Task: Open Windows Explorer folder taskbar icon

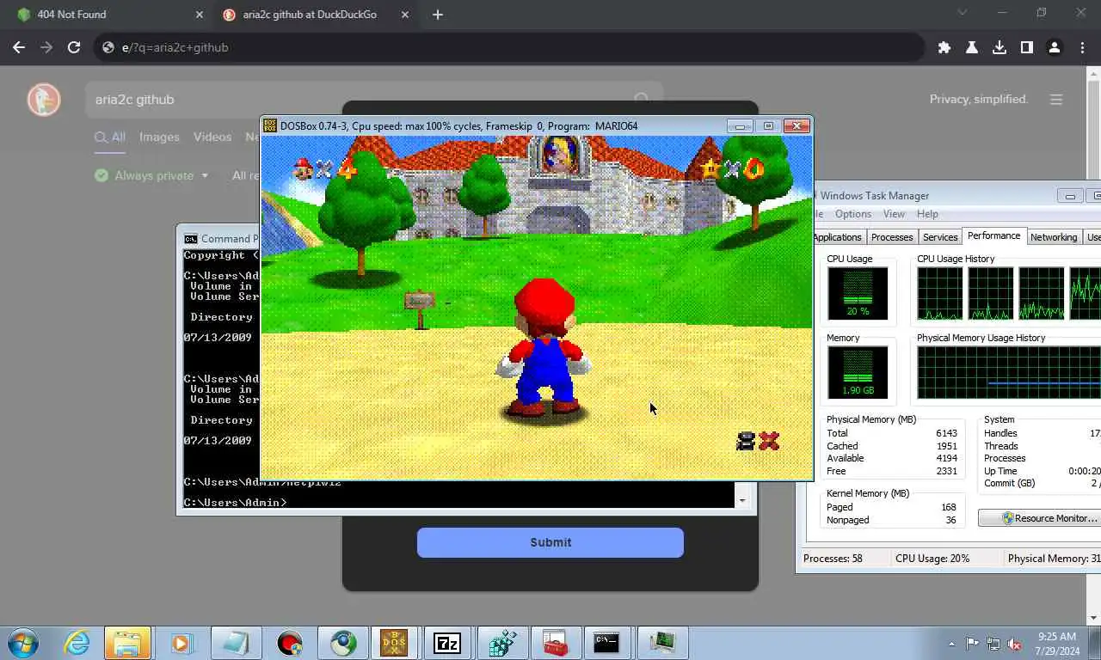Action: pos(127,643)
